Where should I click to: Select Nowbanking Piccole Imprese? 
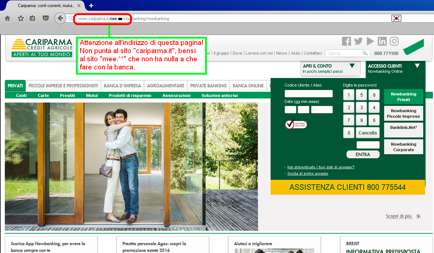pyautogui.click(x=403, y=114)
